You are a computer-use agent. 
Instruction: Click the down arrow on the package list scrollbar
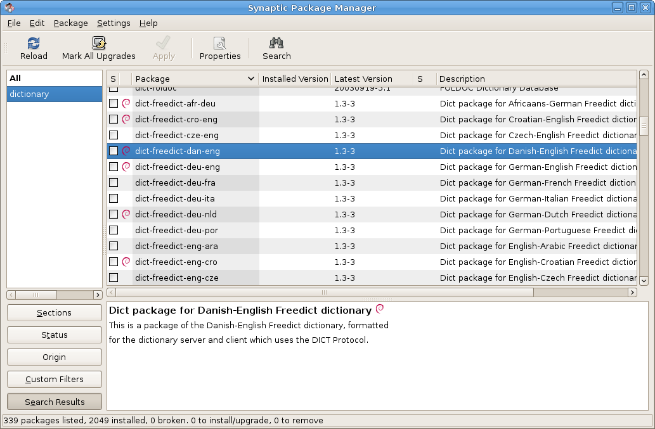[x=644, y=281]
